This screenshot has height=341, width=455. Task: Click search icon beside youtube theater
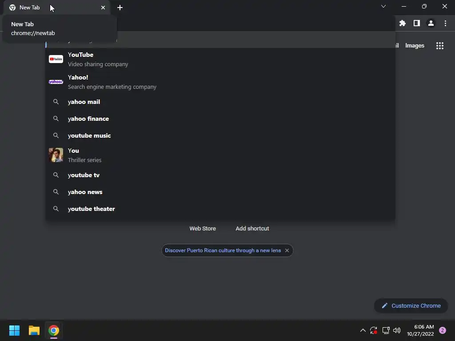coord(56,209)
